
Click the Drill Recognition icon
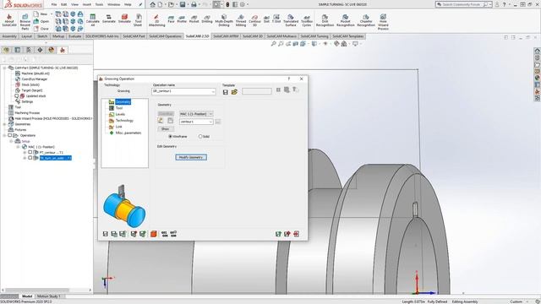[325, 20]
